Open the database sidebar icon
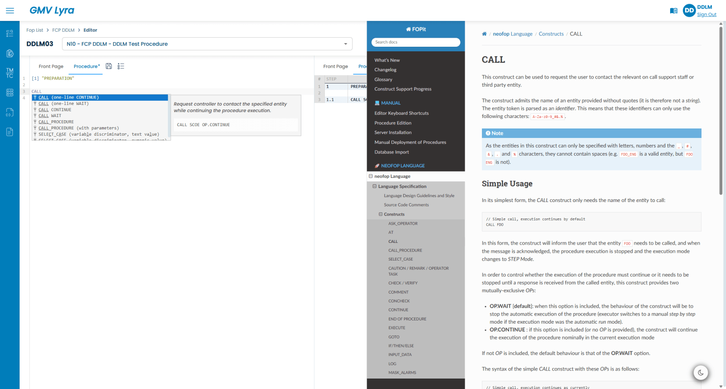Viewport: 726px width, 389px height. tap(10, 93)
